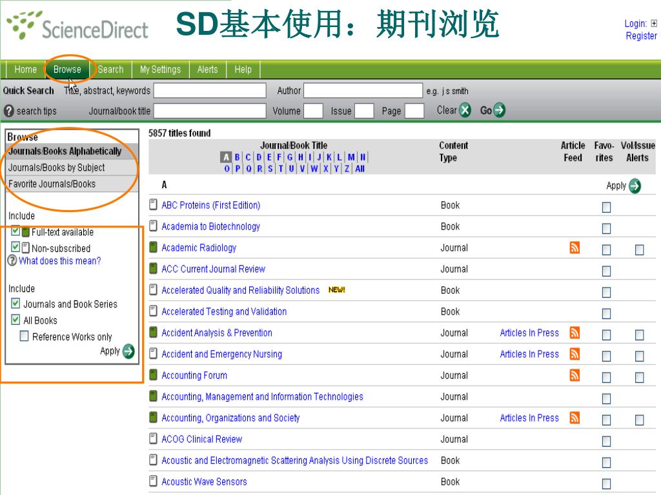
Task: Click the green journal icon beside Academic Radiology
Action: pyautogui.click(x=154, y=247)
